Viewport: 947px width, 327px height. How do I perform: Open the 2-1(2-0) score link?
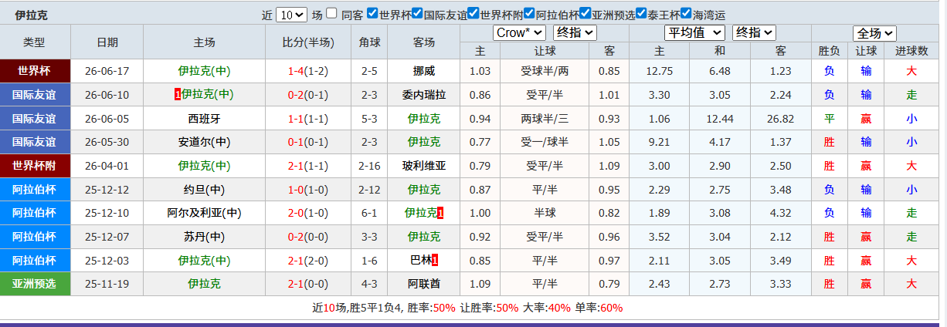pyautogui.click(x=307, y=261)
